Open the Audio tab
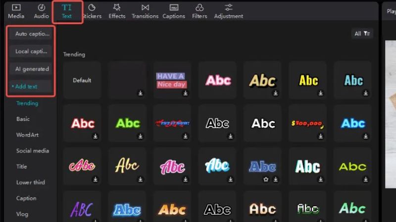Screen dimensions: 396x222 point(42,11)
